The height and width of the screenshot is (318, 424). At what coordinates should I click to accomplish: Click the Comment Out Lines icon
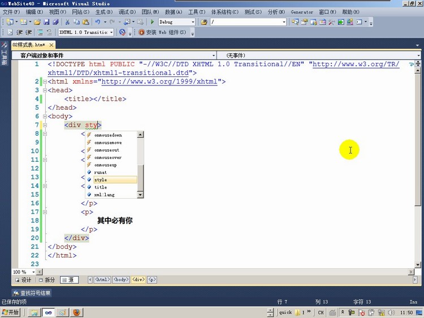pos(40,32)
